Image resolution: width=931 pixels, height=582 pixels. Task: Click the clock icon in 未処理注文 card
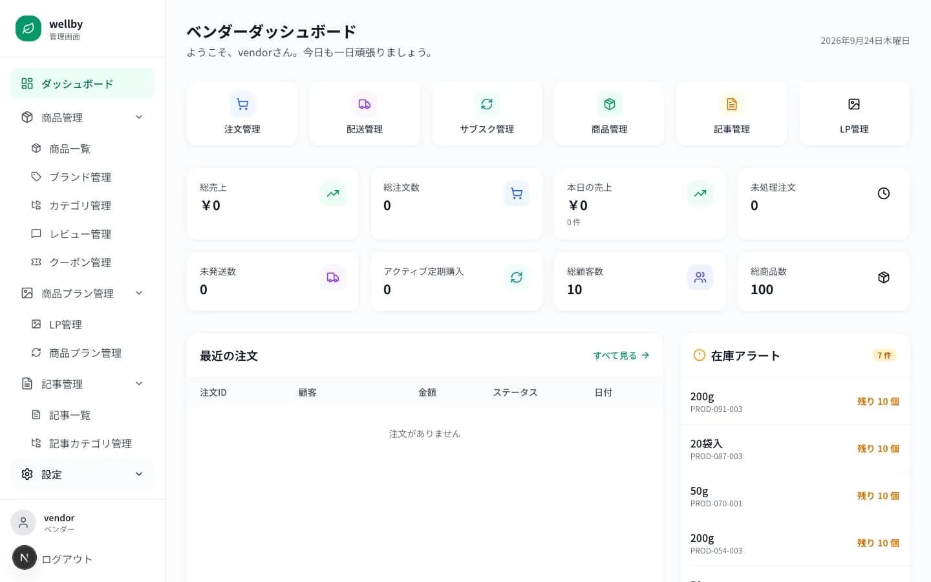[884, 193]
